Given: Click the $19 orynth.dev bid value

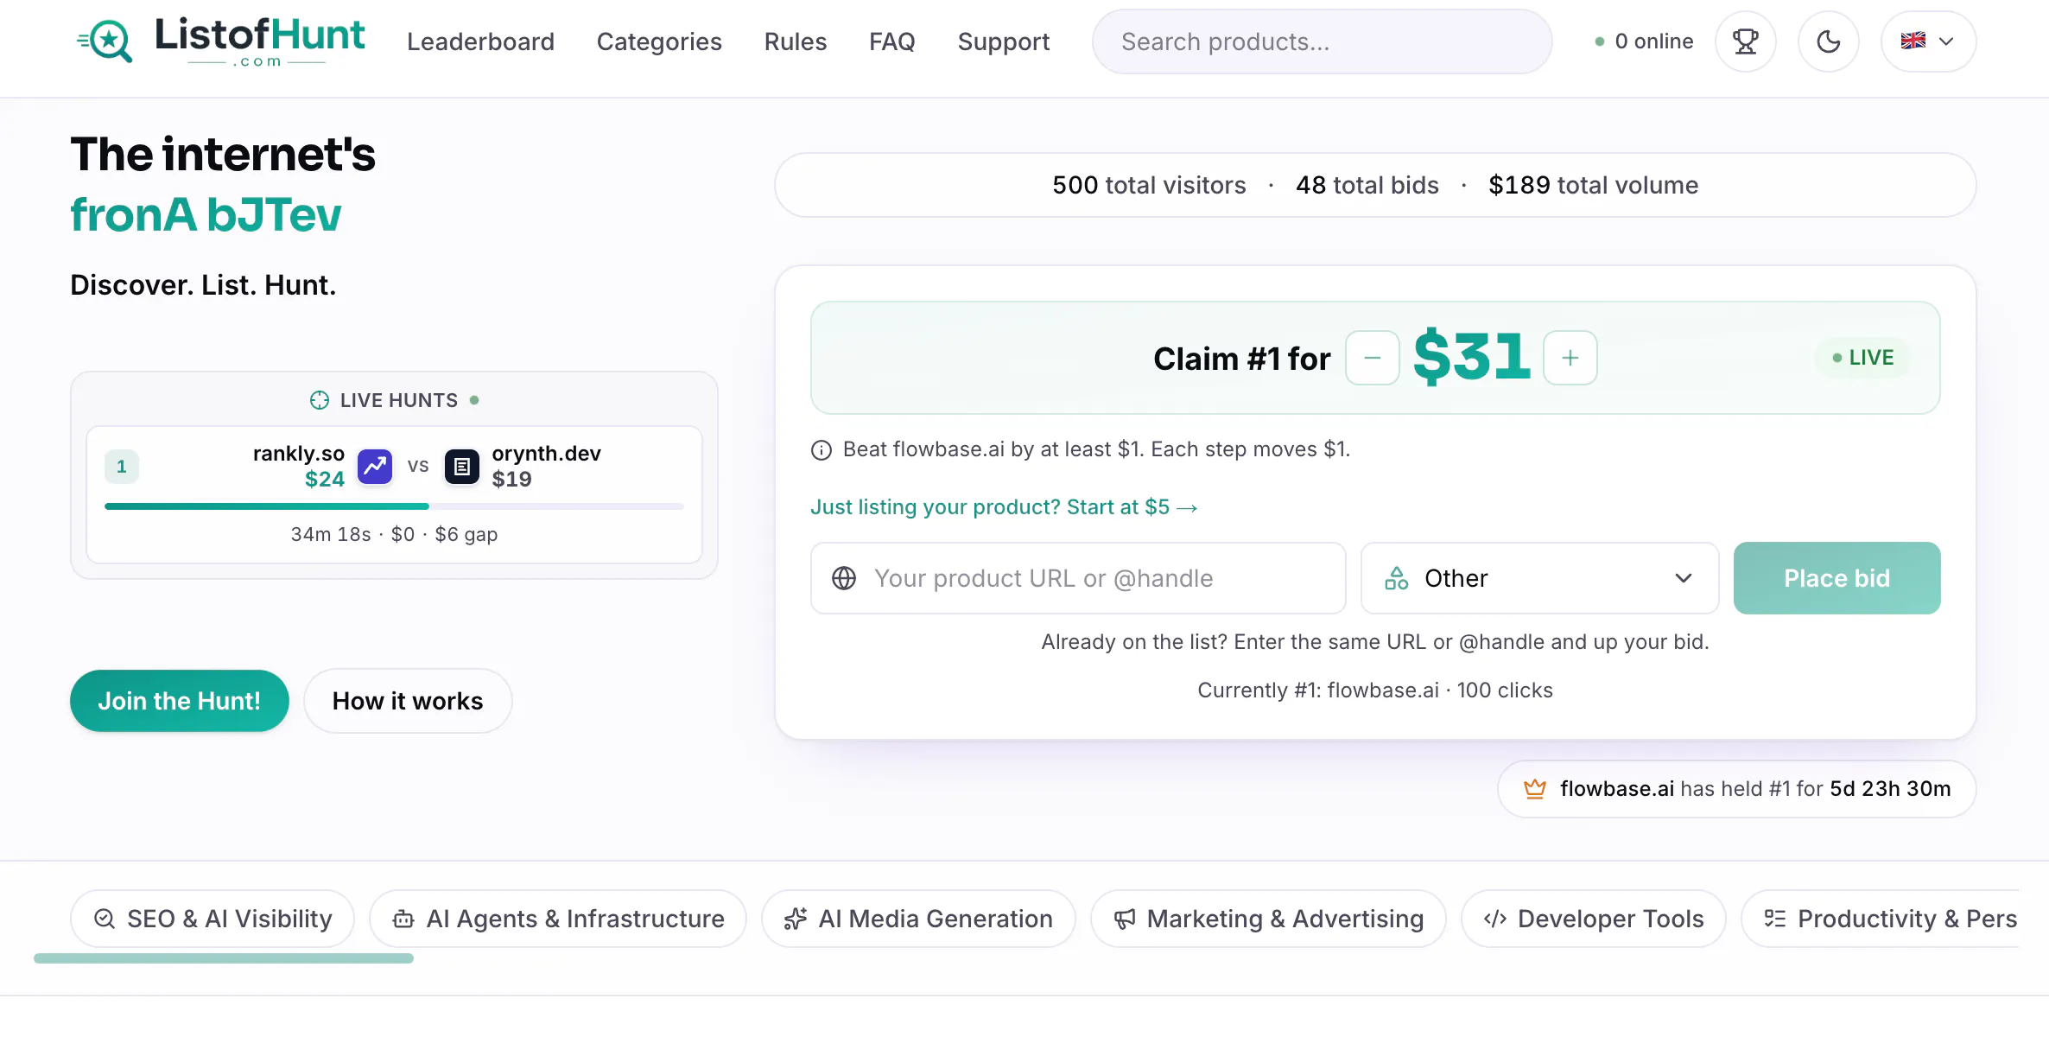Looking at the screenshot, I should tap(512, 479).
